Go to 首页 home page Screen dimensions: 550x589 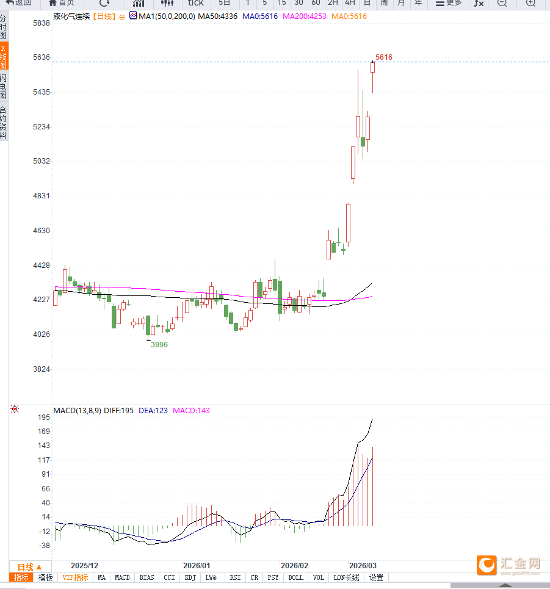click(62, 3)
